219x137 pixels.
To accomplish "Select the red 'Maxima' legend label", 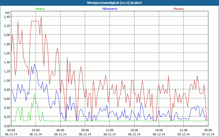I will [x=178, y=9].
